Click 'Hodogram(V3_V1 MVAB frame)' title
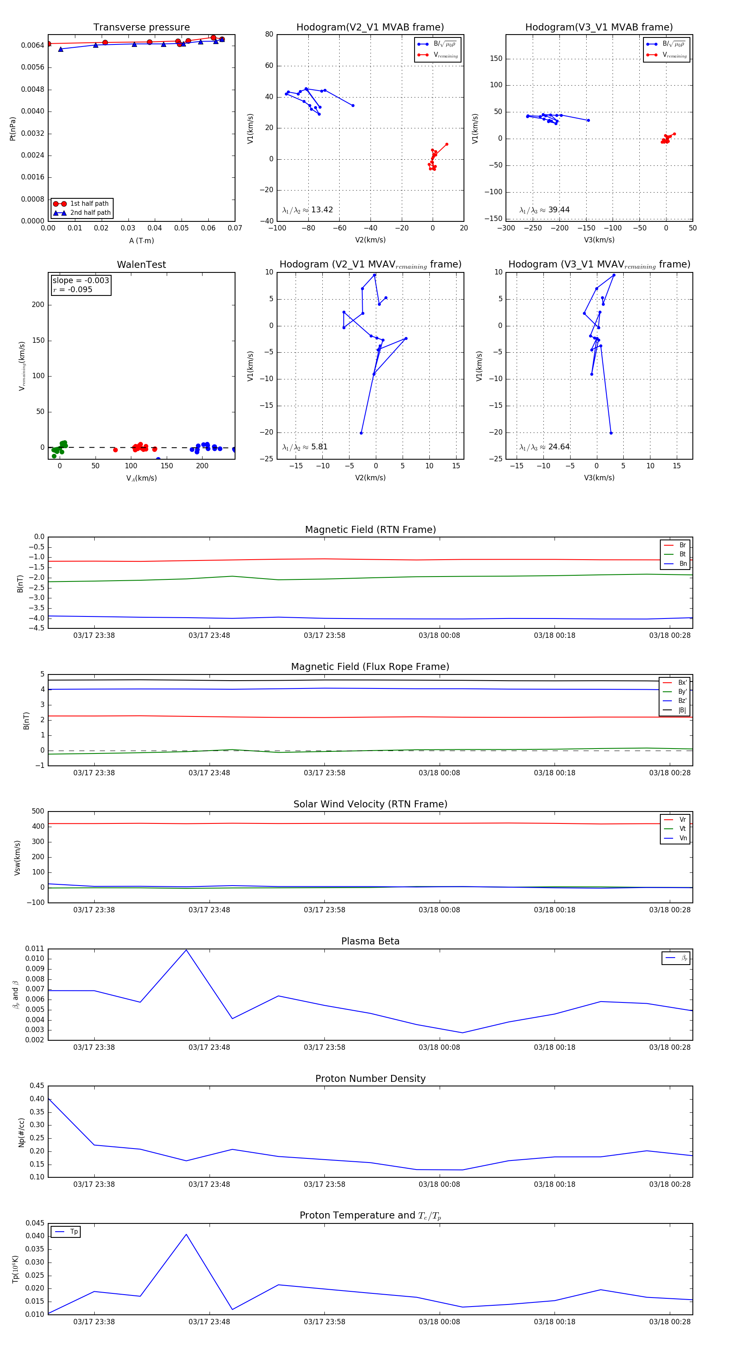Viewport: 741px width, 1358px height. pyautogui.click(x=599, y=28)
